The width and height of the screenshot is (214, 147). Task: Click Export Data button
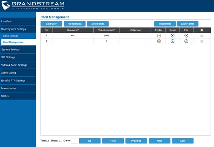[x=188, y=24]
